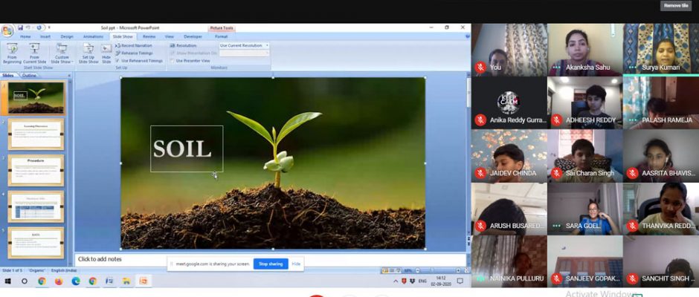Viewport: 699px width, 297px height.
Task: Start slide show From Beginning
Action: (12, 53)
